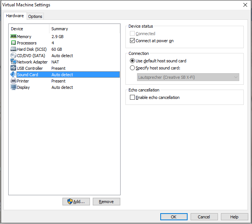Select the CD/DVD (SATA) label
This screenshot has height=224, width=252.
31,56
